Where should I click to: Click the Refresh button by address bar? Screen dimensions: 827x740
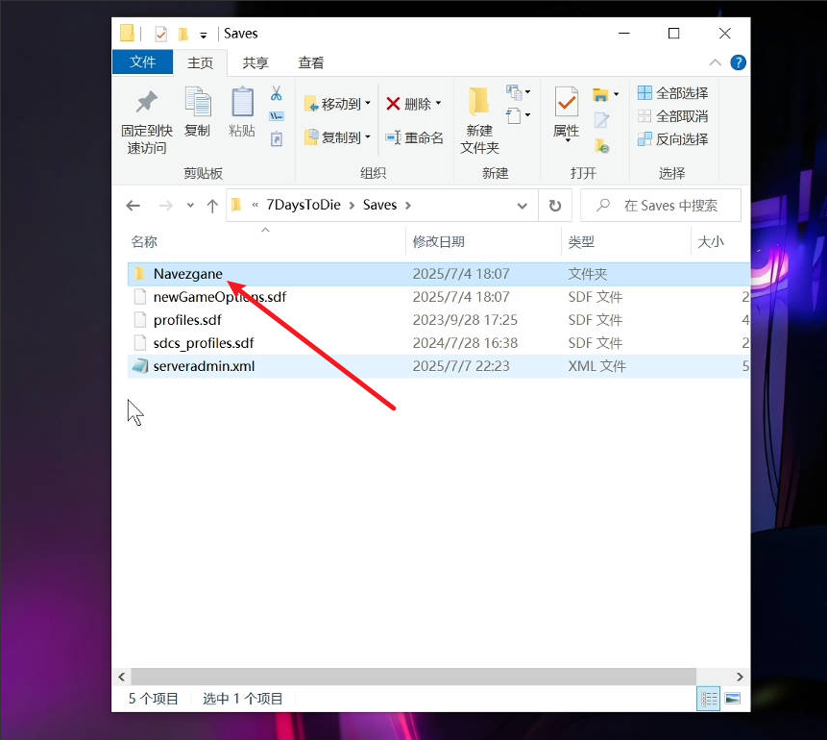click(555, 205)
